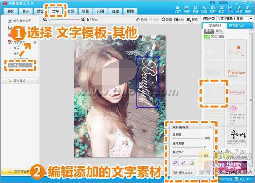Open the 尺寸 (Size) tool icon

point(230,9)
